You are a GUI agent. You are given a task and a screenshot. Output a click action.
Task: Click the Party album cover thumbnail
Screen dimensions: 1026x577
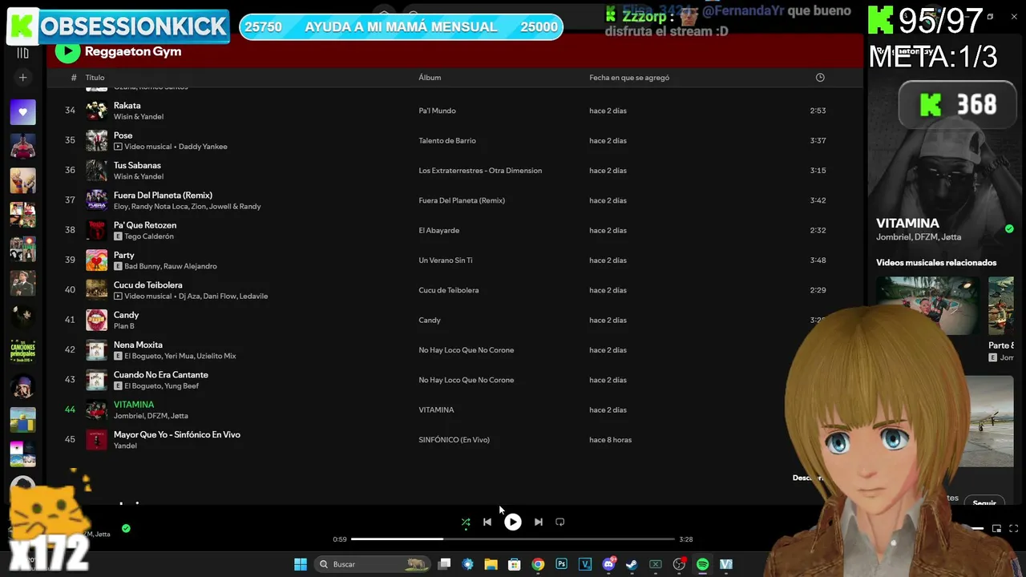click(x=97, y=260)
